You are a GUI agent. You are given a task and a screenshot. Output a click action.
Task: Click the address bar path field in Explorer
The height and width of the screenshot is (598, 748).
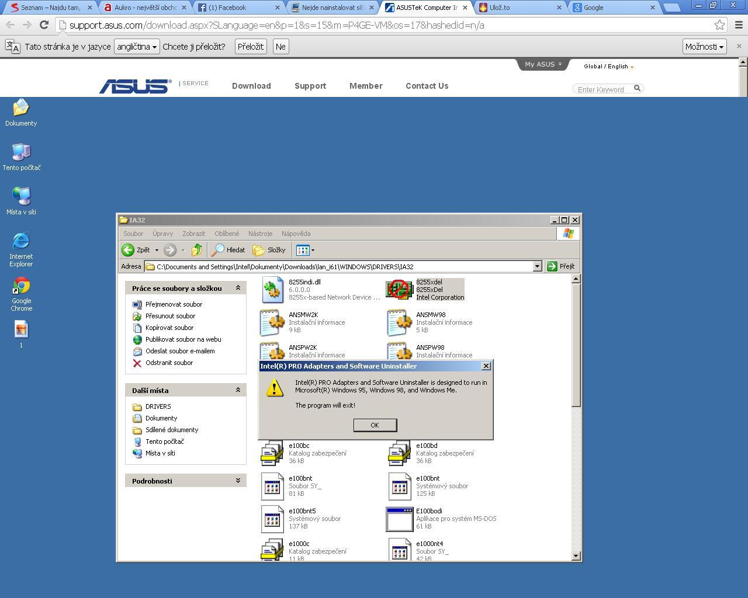[x=339, y=266]
